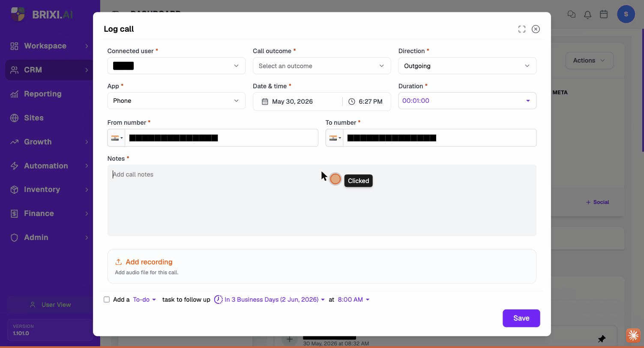
Task: Expand the CRM chevron arrow
Action: tap(87, 70)
